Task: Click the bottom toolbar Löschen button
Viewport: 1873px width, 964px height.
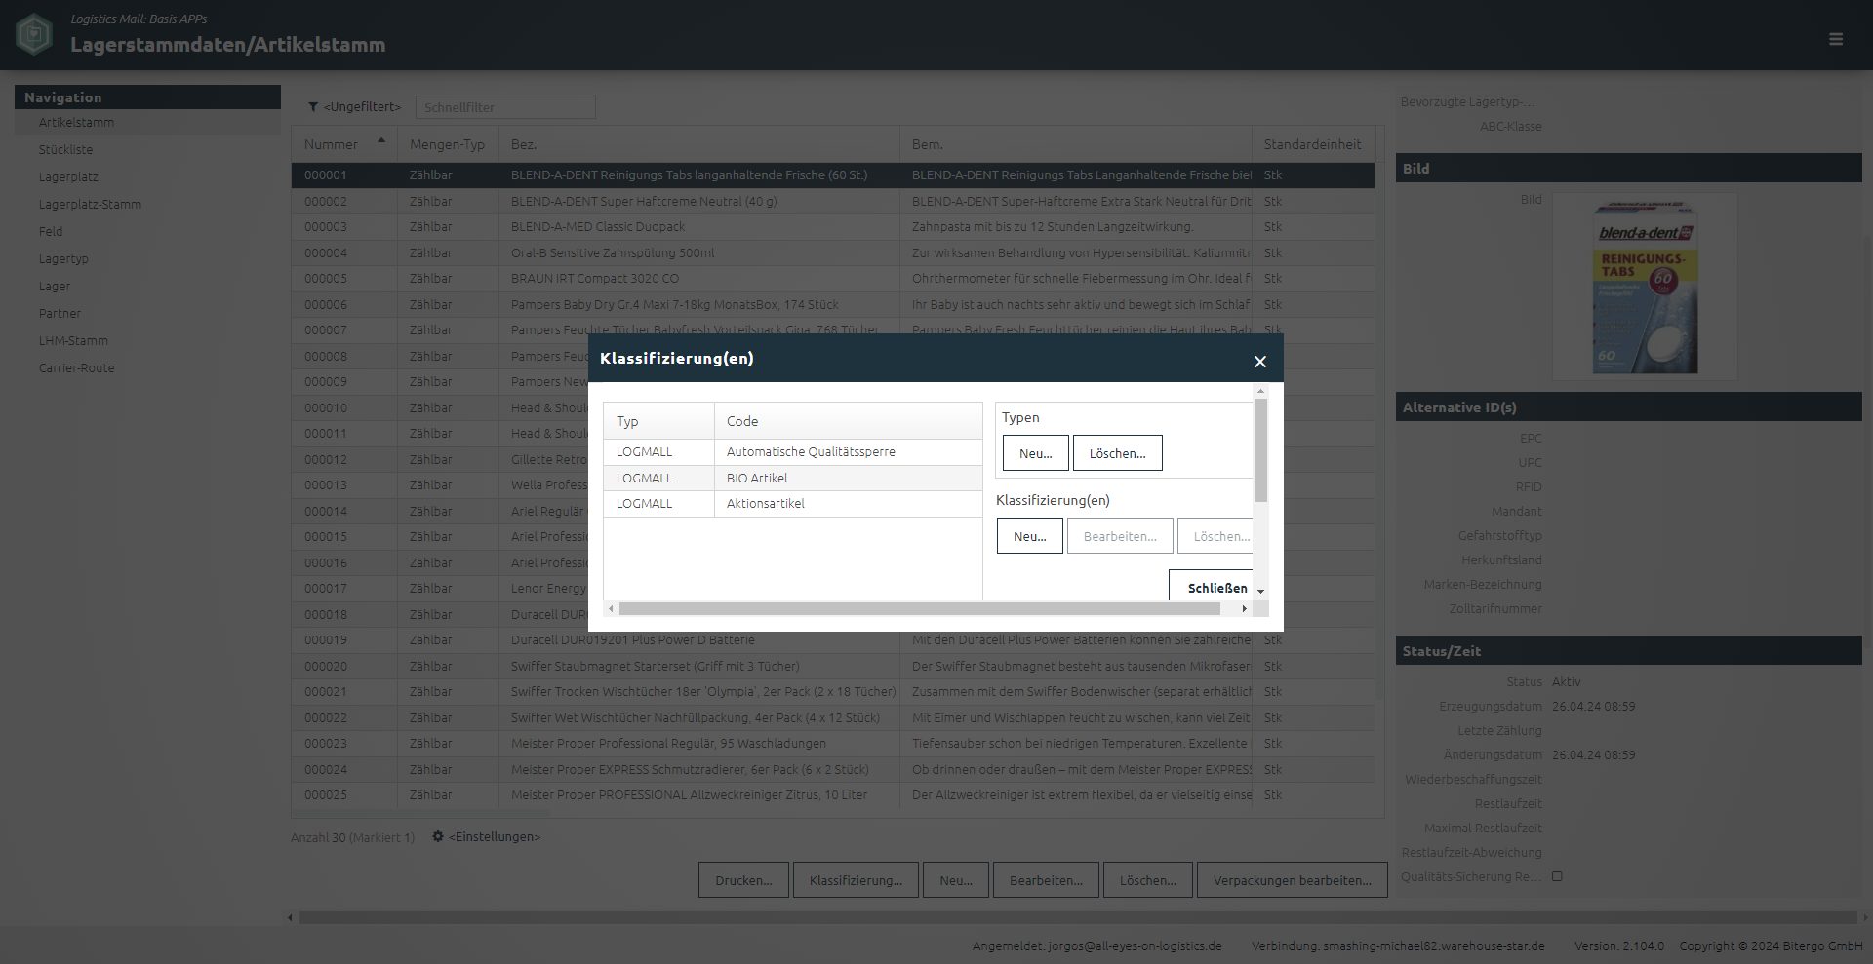Action: pyautogui.click(x=1148, y=880)
